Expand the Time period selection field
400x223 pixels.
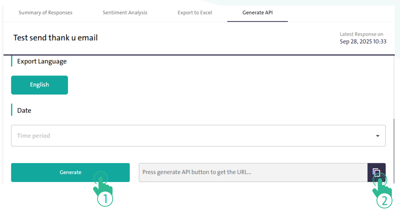pos(192,136)
